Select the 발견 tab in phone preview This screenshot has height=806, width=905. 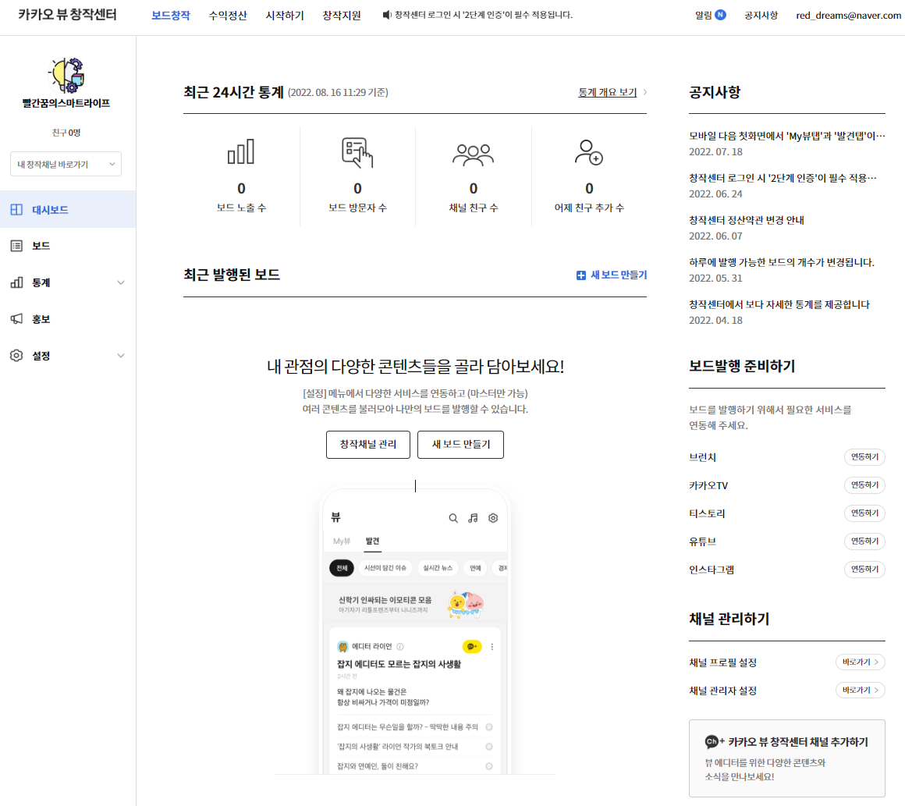pyautogui.click(x=372, y=541)
